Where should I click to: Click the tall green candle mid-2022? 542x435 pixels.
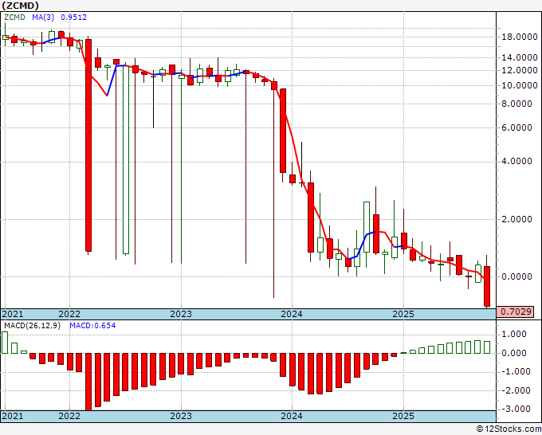[x=126, y=159]
